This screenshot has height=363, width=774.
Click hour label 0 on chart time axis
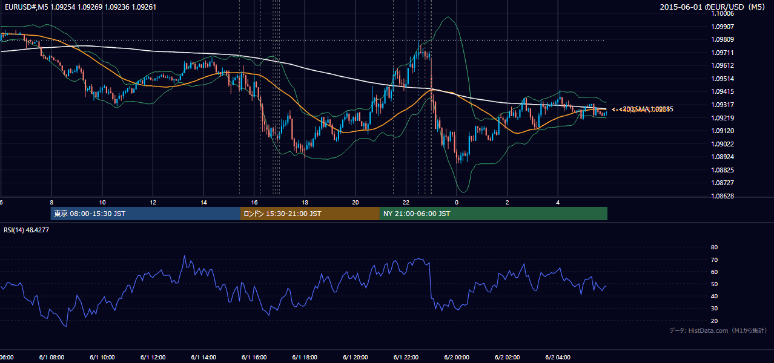(457, 202)
